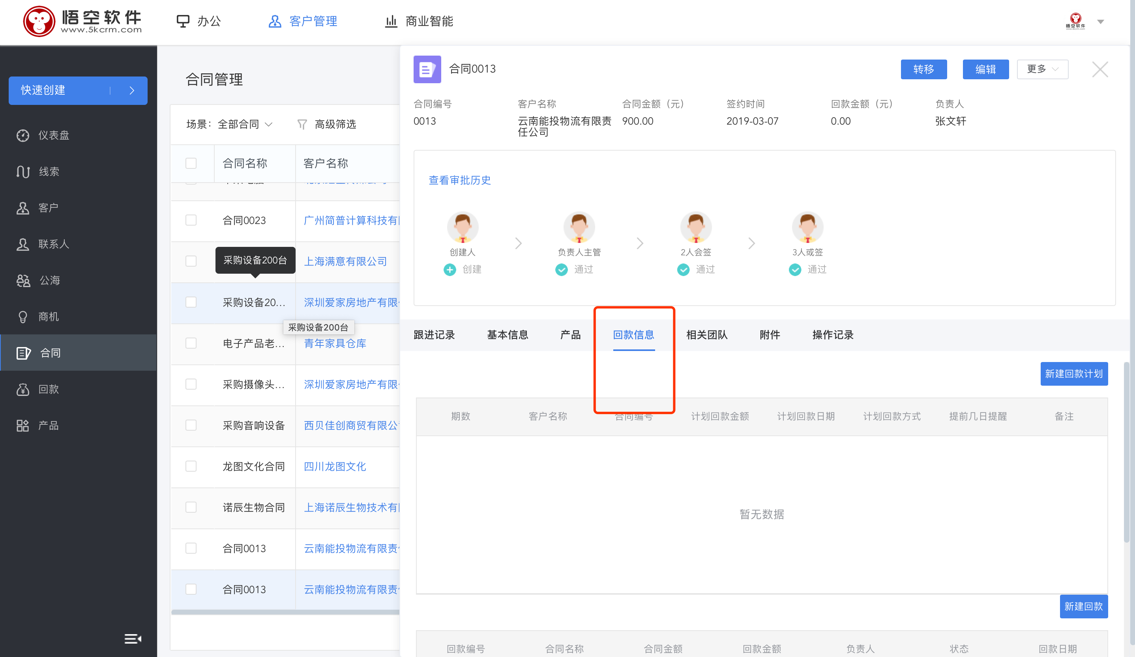Click the contract list horizontal scrollbar
Screen dimensions: 1135x657
pos(285,612)
